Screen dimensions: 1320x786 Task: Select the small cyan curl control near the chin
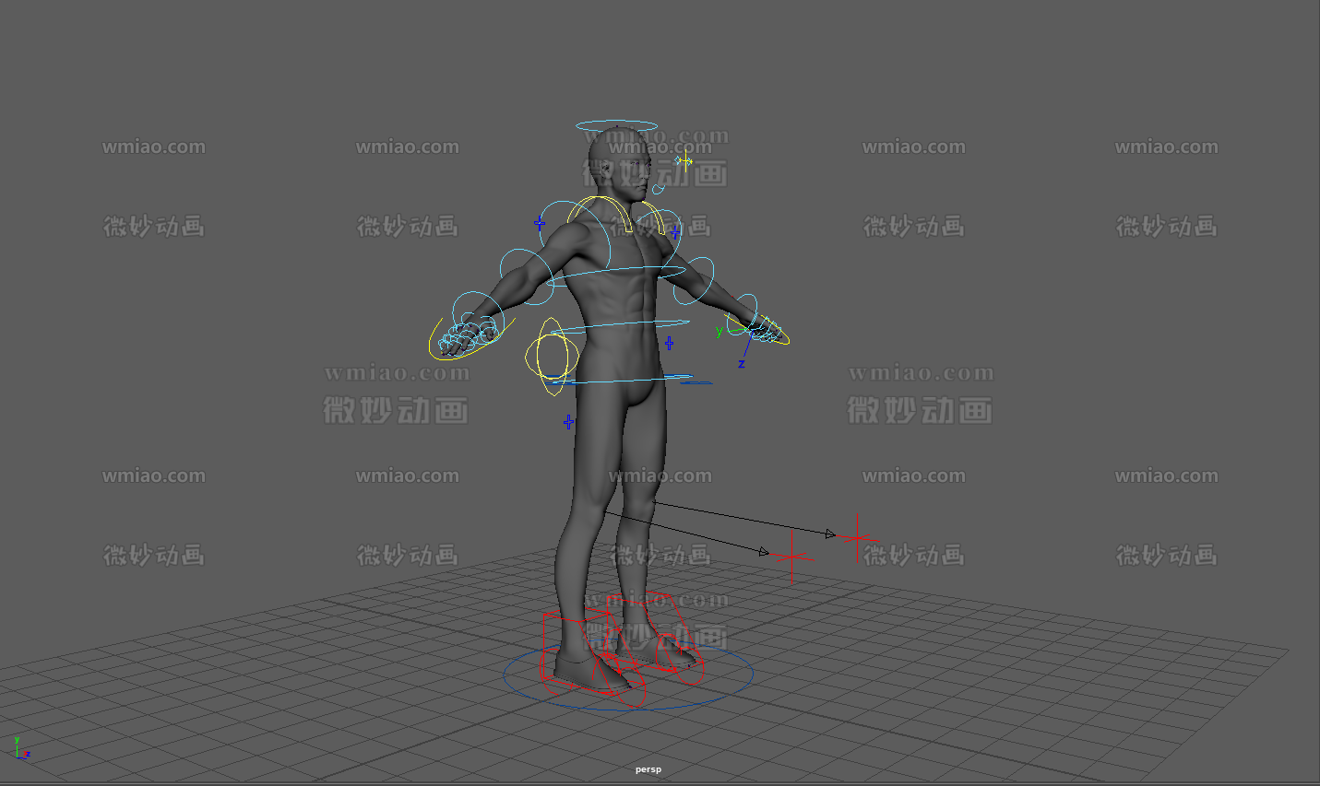[658, 190]
